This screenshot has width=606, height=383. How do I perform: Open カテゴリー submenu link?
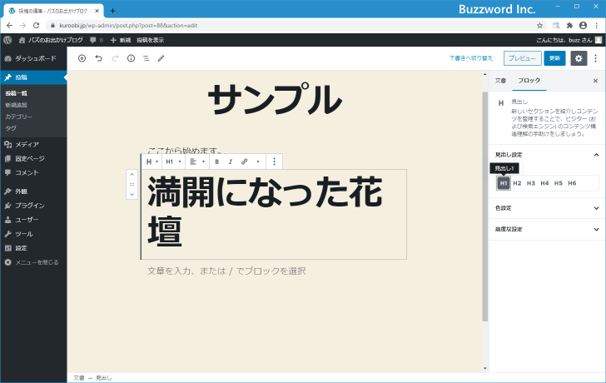point(18,117)
